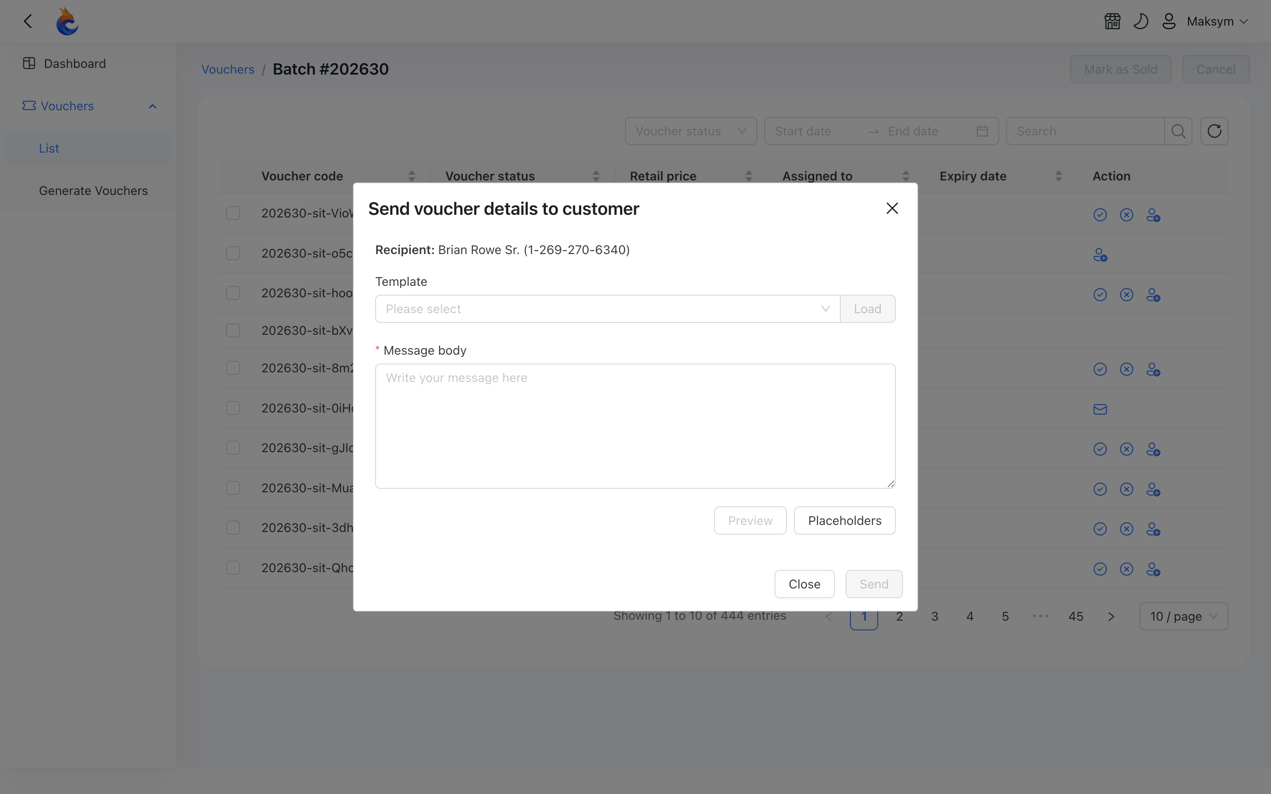Screen dimensions: 1271x794
Task: Click checkmark action icon in 202630-sit-VioV row
Action: (x=1100, y=215)
